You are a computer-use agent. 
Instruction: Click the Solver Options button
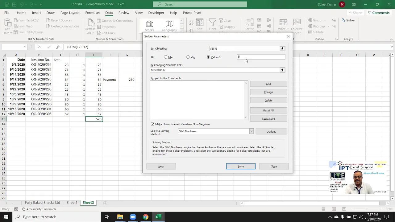[271, 132]
